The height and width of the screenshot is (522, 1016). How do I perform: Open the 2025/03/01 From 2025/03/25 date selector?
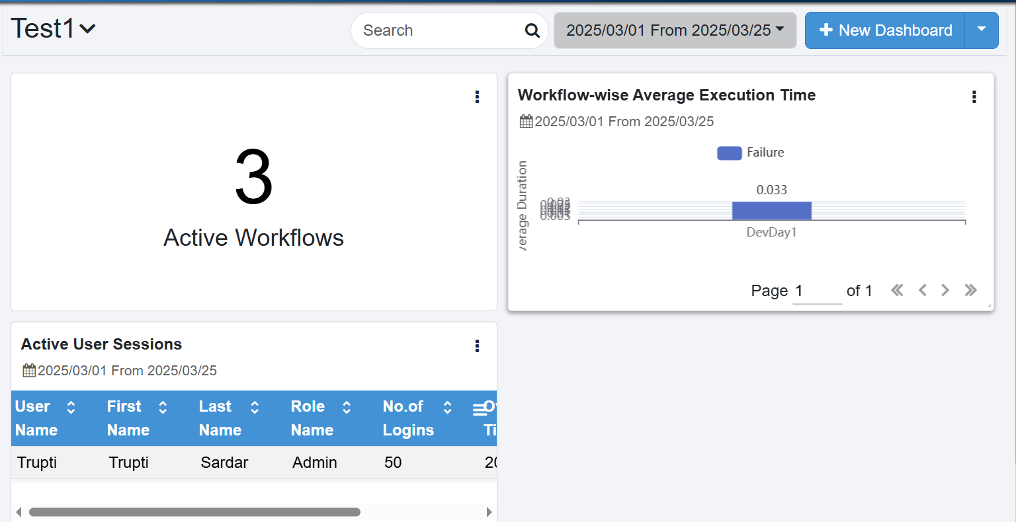(674, 30)
